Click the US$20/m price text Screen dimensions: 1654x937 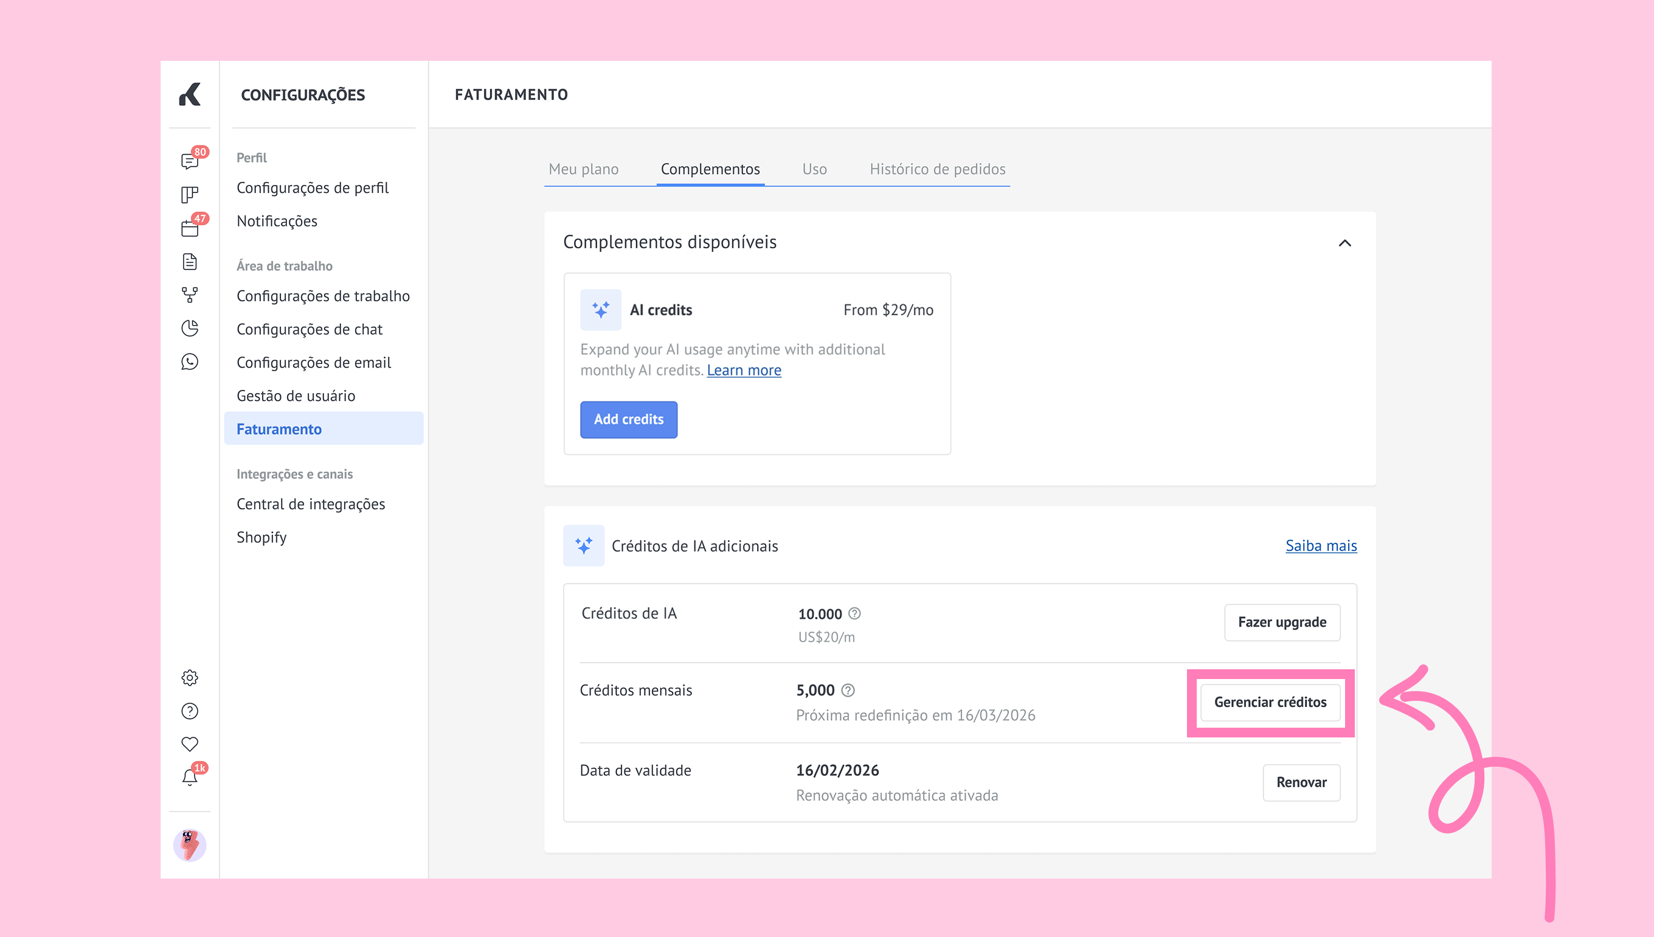point(826,637)
